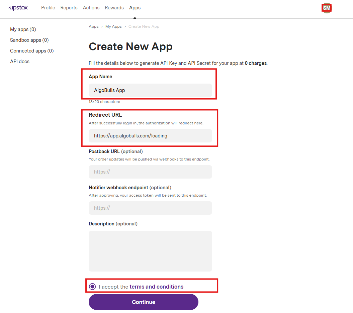Open the Rewards menu
This screenshot has width=353, height=313.
(114, 8)
